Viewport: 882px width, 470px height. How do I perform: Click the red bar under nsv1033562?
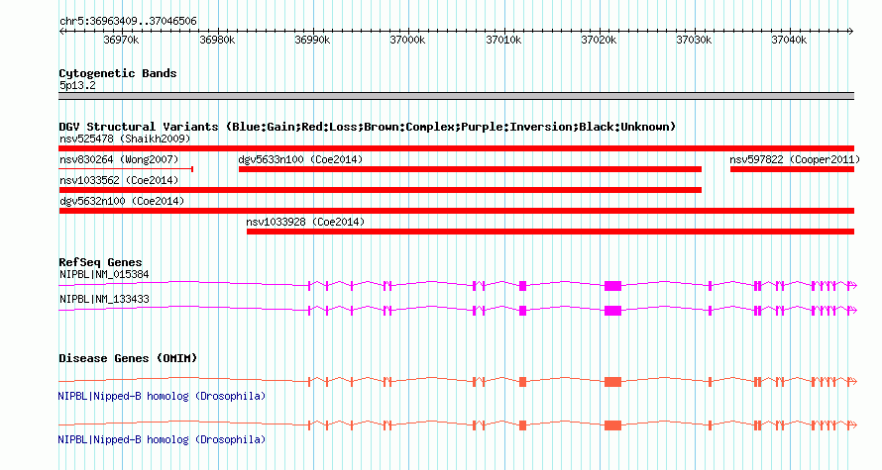pyautogui.click(x=381, y=190)
